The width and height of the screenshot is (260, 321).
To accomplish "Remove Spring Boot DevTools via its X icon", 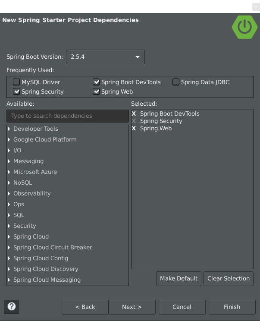I will point(134,113).
